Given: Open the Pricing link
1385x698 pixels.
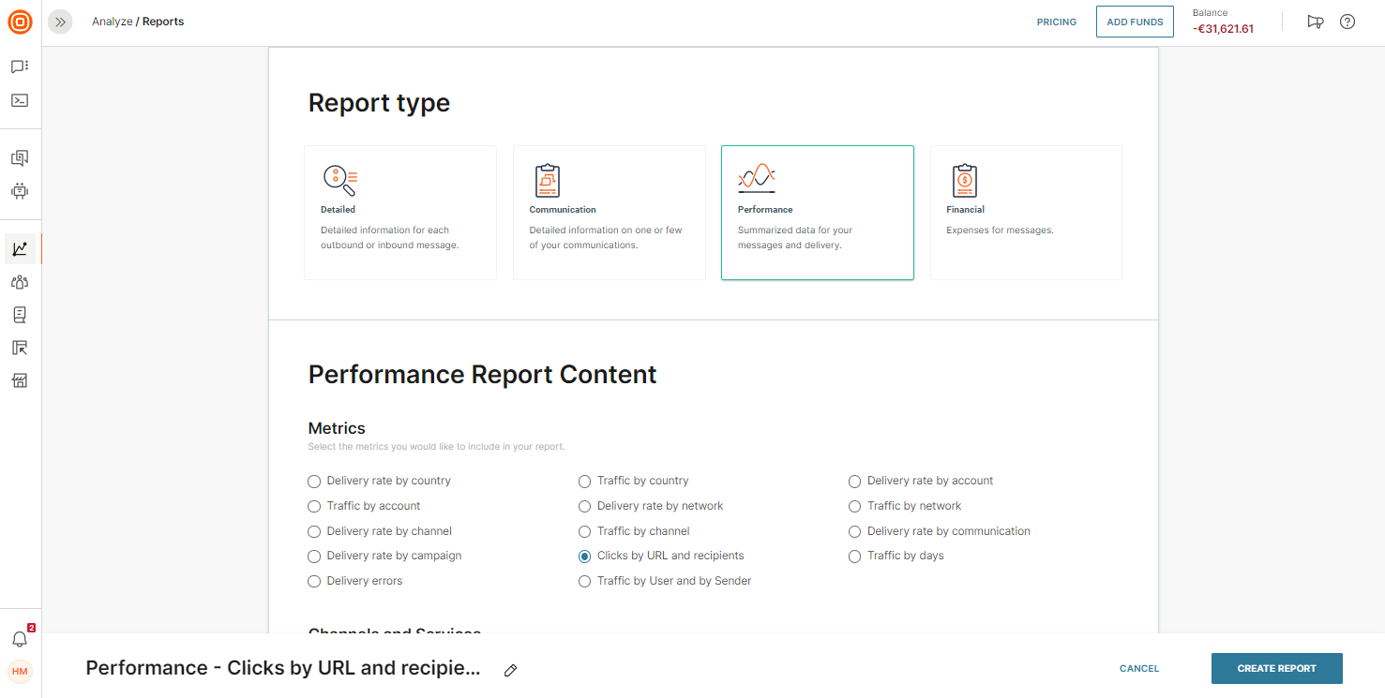Looking at the screenshot, I should [1056, 22].
